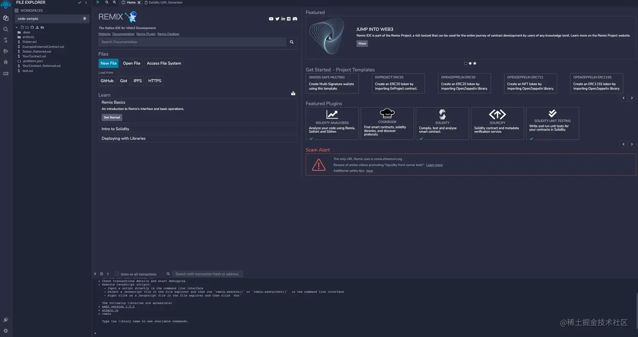The height and width of the screenshot is (337, 638).
Task: Click transaction hash search field
Action: click(x=207, y=274)
